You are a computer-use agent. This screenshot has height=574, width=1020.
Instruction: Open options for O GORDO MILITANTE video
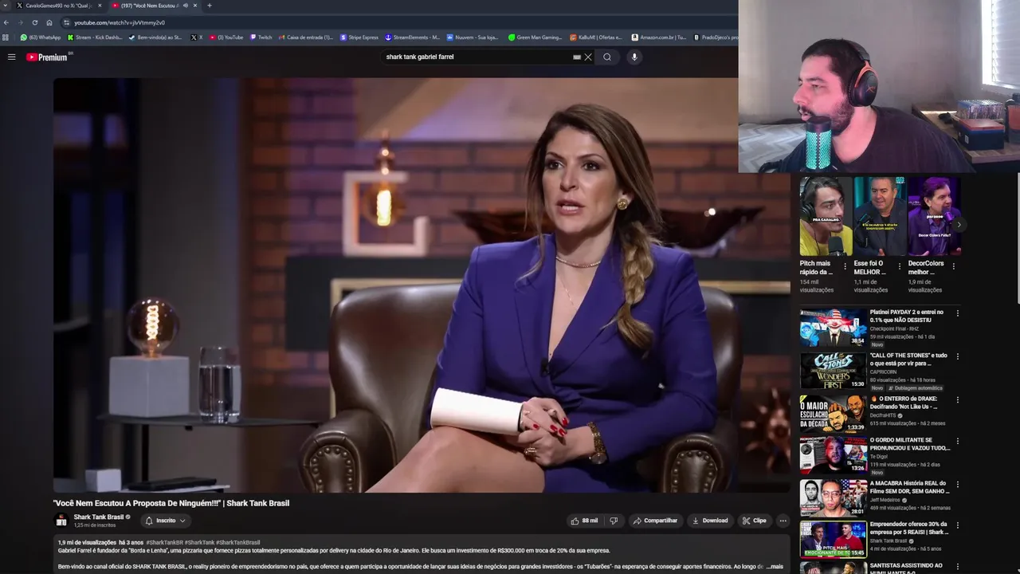[x=958, y=441]
